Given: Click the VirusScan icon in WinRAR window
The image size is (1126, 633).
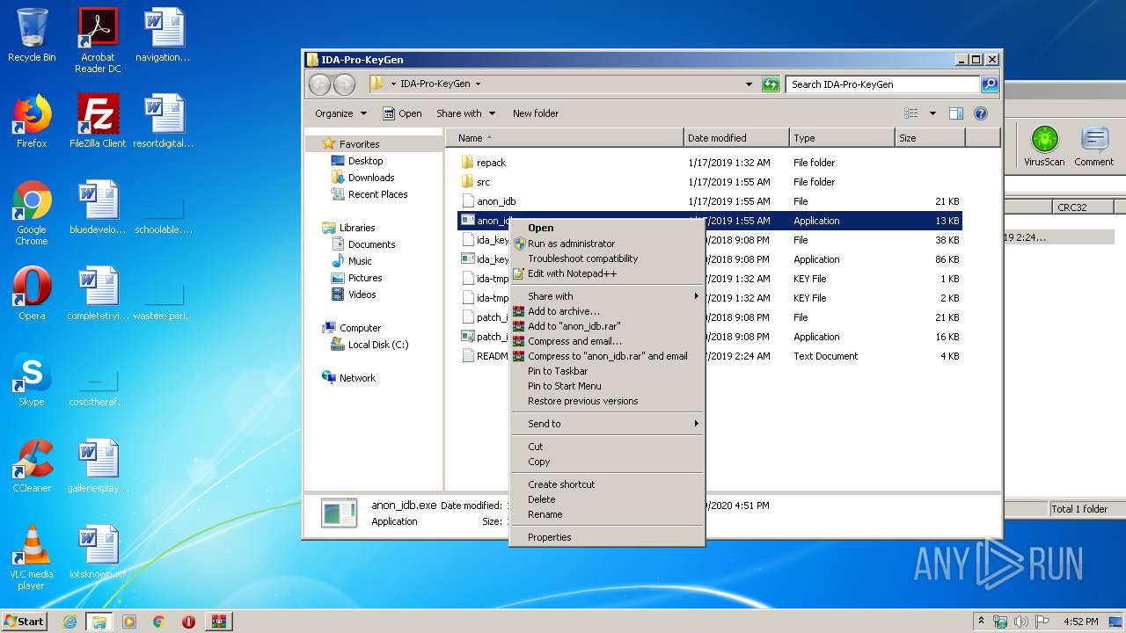Looking at the screenshot, I should (1044, 146).
